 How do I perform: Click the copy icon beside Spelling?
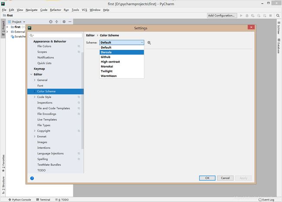coord(79,159)
